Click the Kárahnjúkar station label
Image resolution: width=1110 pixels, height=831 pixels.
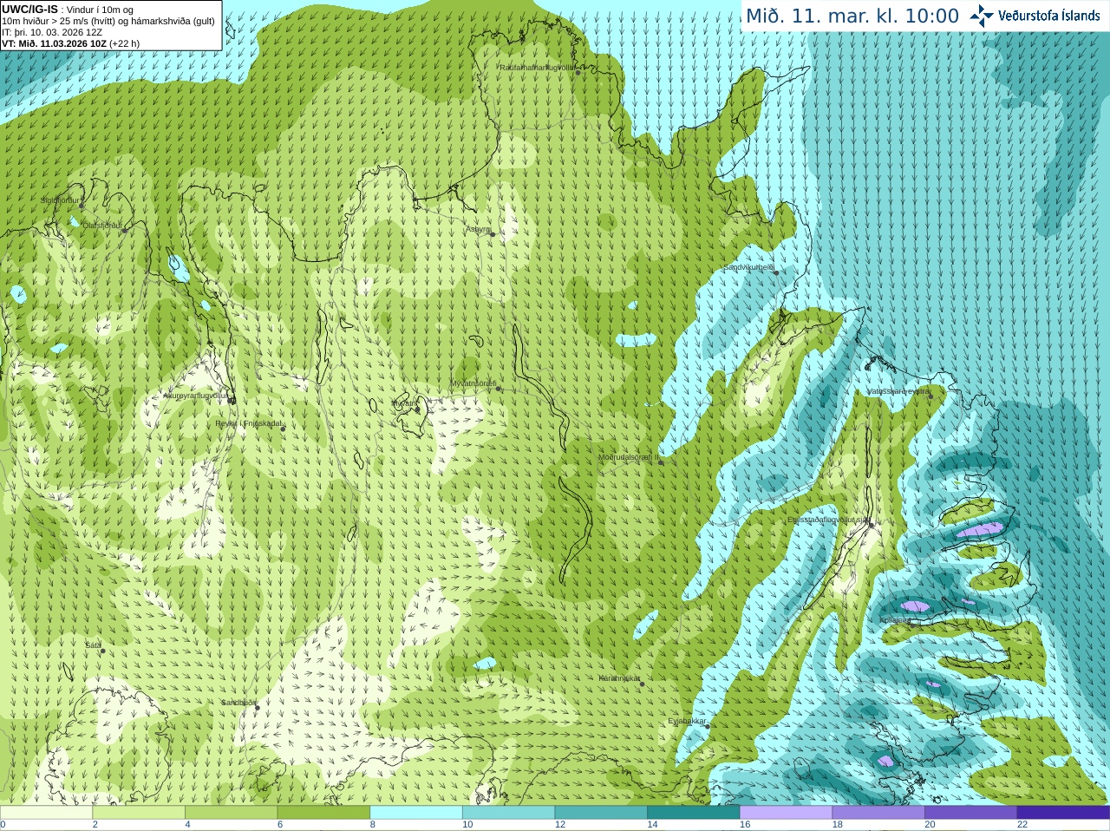(619, 678)
